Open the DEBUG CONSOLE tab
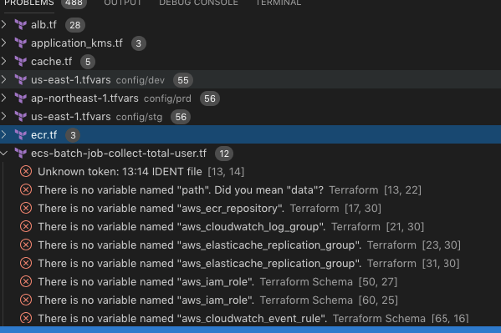This screenshot has width=501, height=333. click(x=198, y=3)
